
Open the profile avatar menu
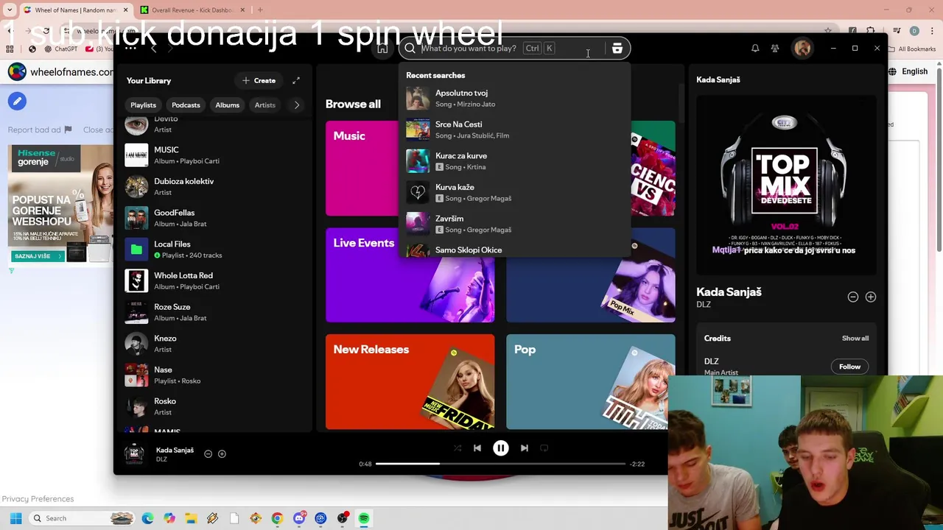click(802, 49)
